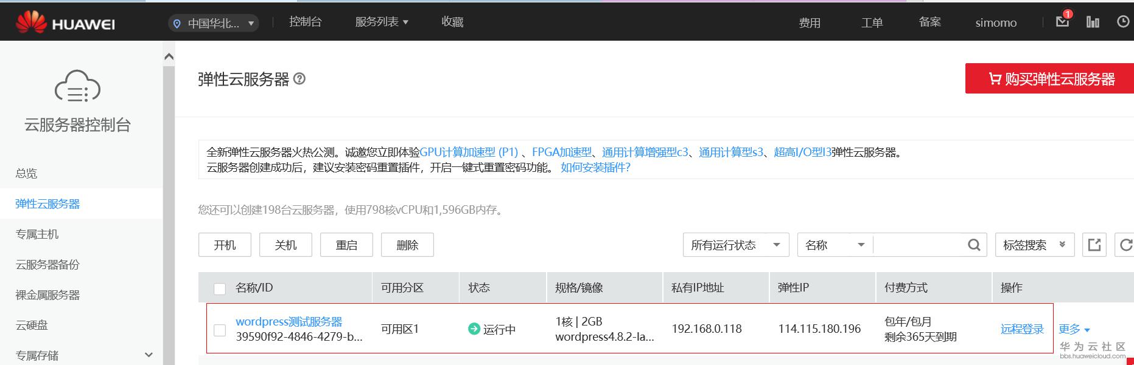Click the magnifier search icon
1134x365 pixels.
click(974, 245)
